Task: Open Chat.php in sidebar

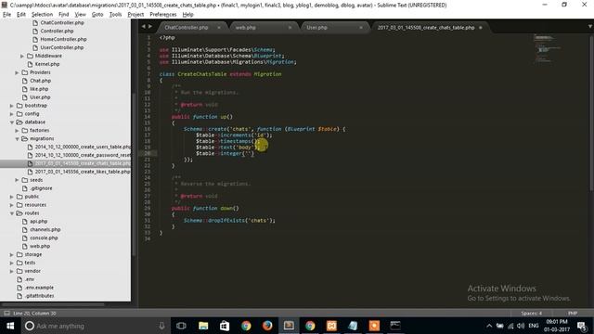Action: coord(40,81)
